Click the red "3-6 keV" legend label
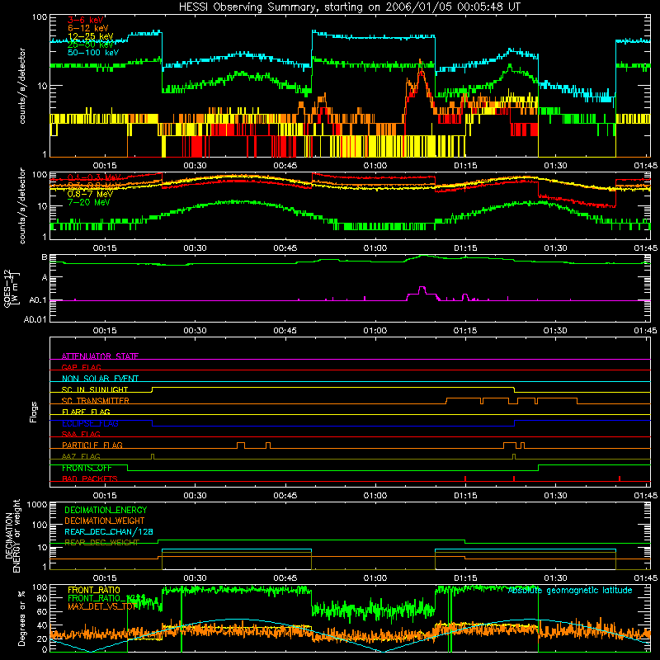This screenshot has width=660, height=660. (x=86, y=20)
